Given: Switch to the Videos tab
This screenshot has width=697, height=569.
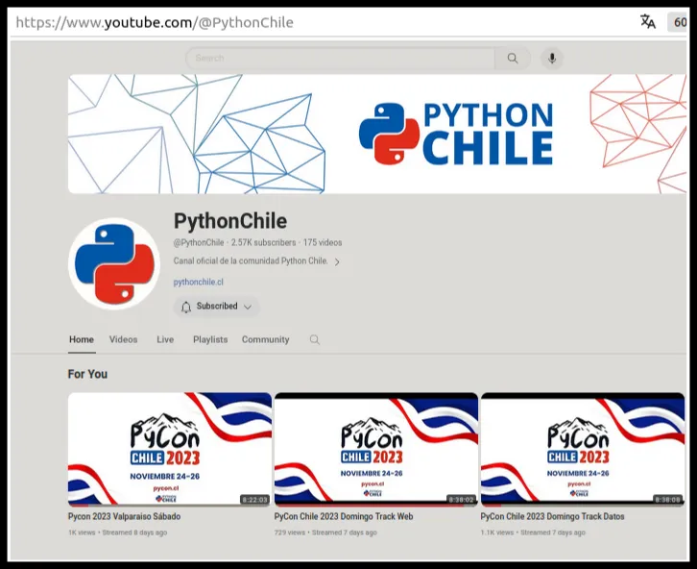Looking at the screenshot, I should click(123, 339).
